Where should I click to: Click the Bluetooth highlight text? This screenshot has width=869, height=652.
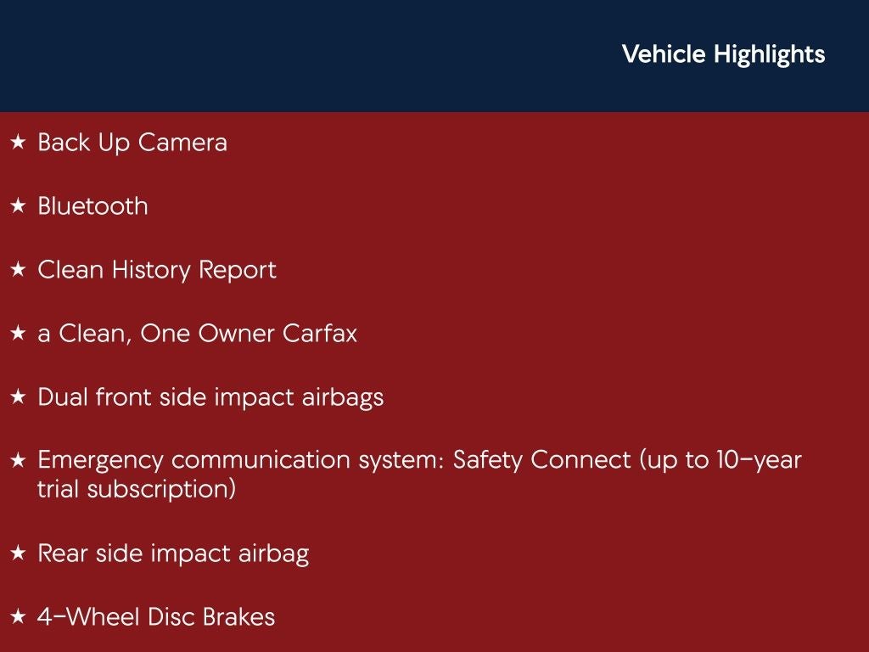tap(93, 206)
